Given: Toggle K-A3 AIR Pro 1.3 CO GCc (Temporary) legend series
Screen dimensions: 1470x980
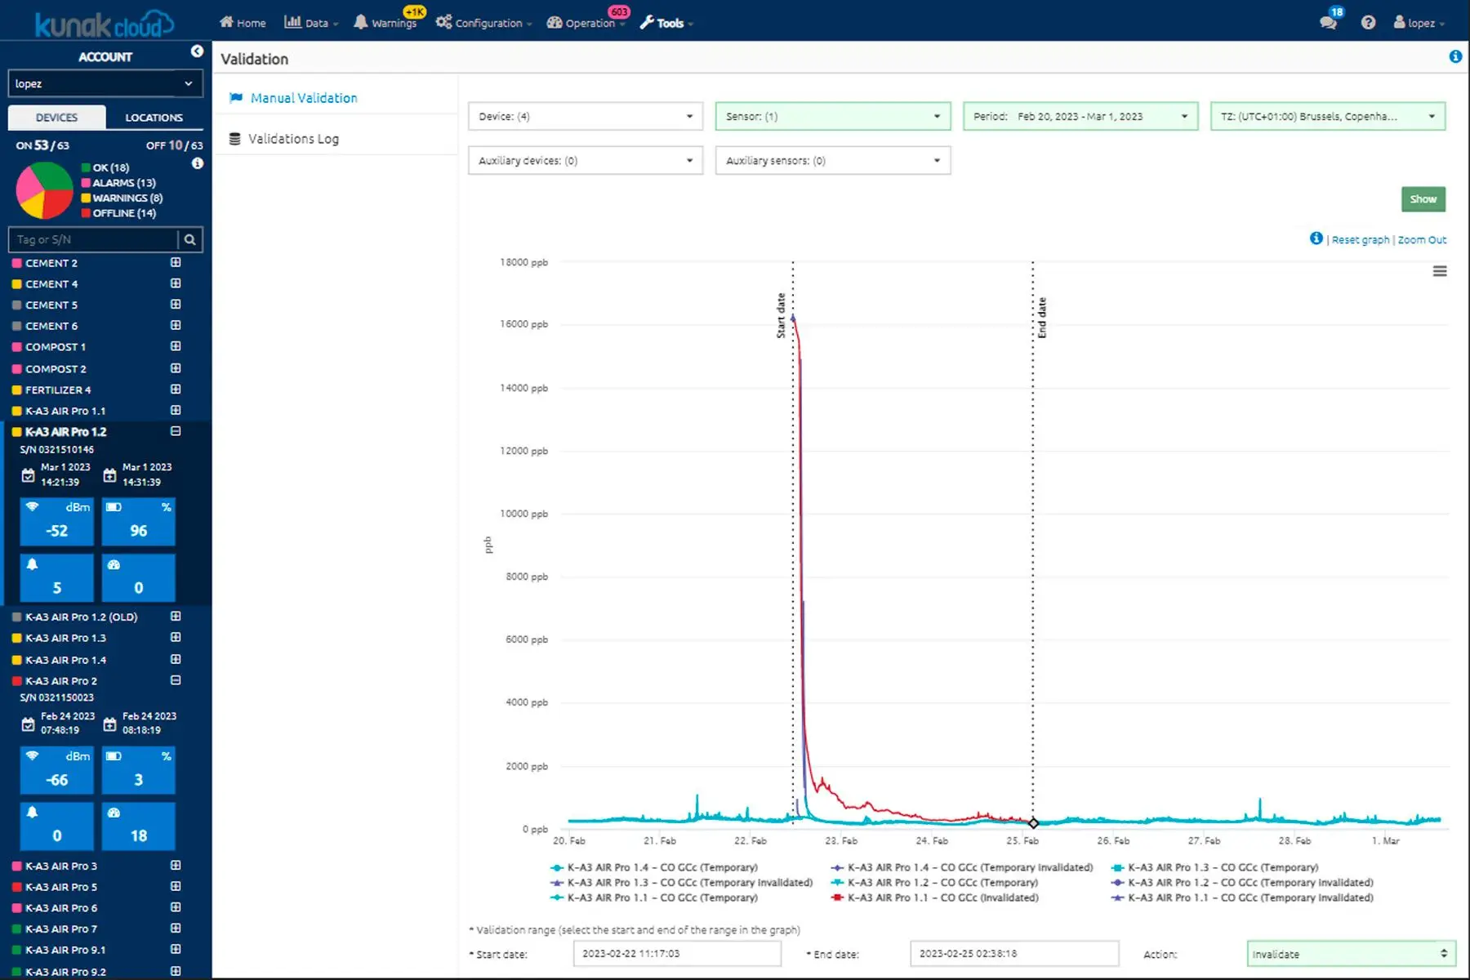Looking at the screenshot, I should pos(1215,867).
